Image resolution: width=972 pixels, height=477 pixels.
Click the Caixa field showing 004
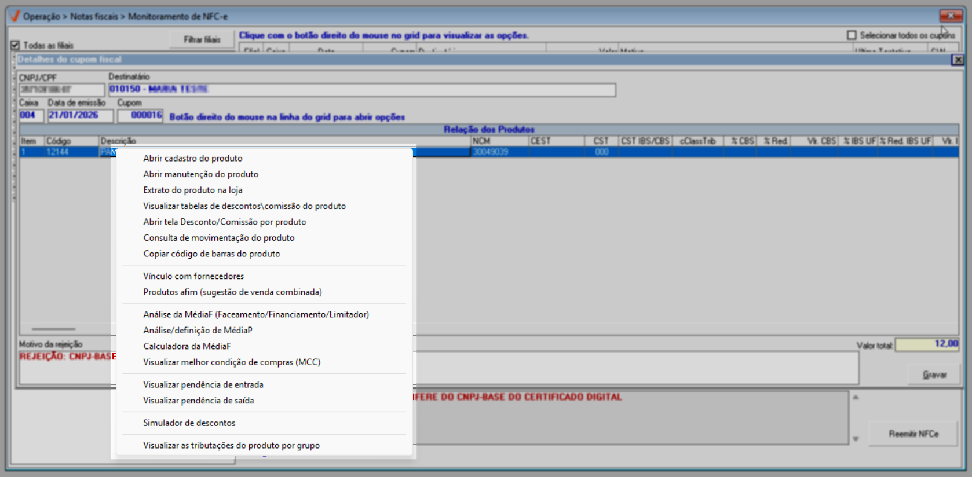click(x=31, y=115)
